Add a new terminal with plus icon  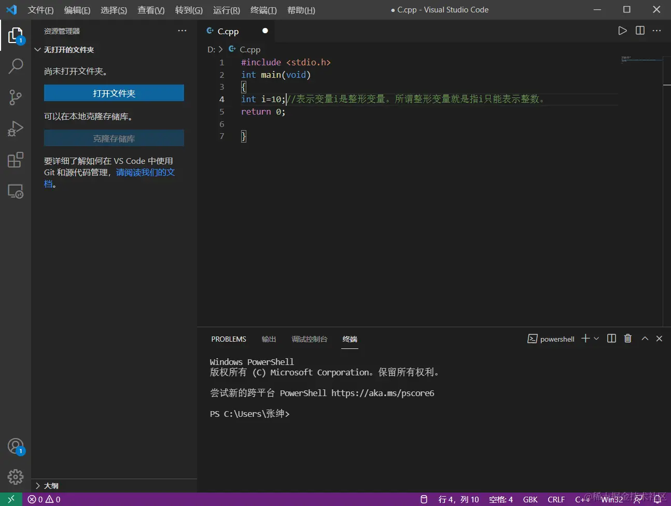click(585, 339)
